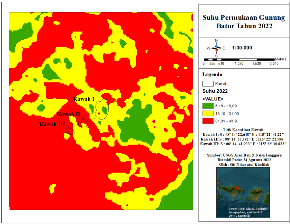Select the Kawah I crater outline
The width and height of the screenshot is (290, 224).
point(102,109)
